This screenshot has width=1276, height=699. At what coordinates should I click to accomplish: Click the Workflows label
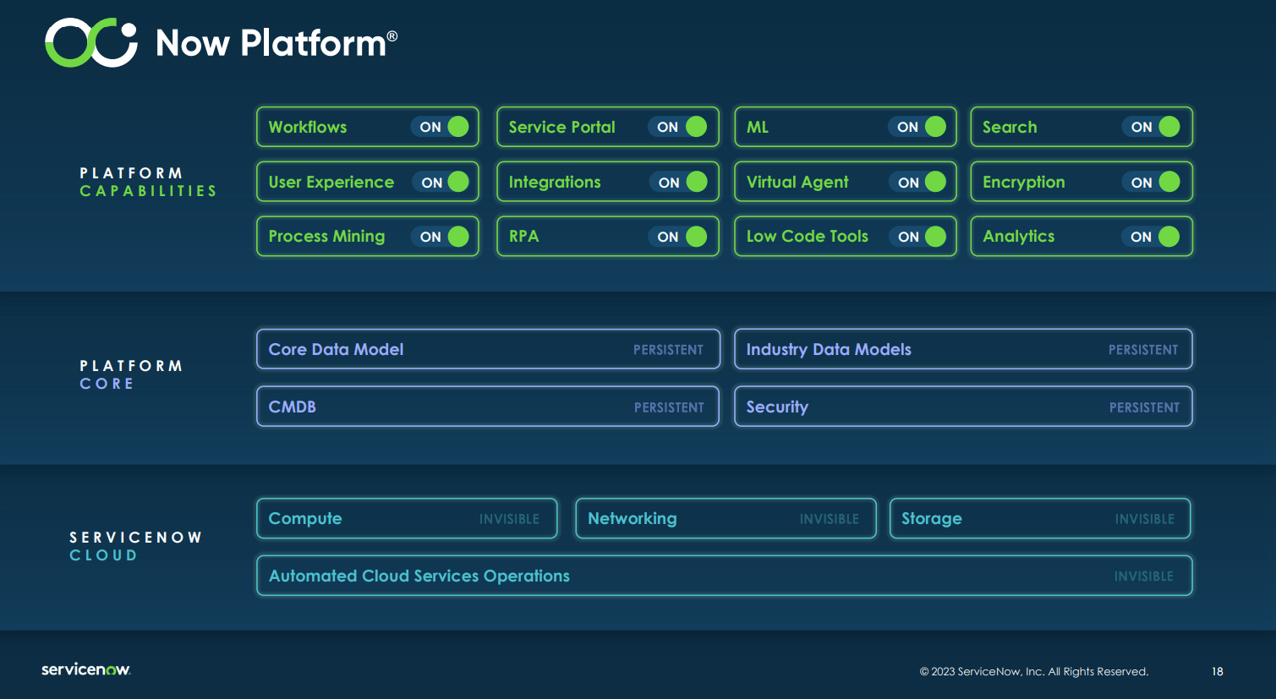[x=308, y=127]
